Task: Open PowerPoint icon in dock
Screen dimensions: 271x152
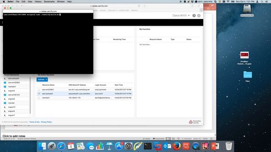Action: point(215,146)
